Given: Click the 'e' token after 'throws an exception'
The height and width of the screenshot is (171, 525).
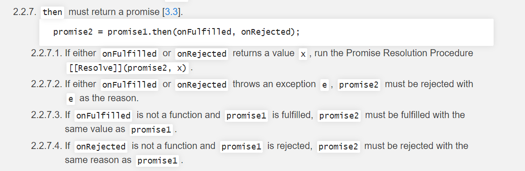Looking at the screenshot, I should (324, 85).
